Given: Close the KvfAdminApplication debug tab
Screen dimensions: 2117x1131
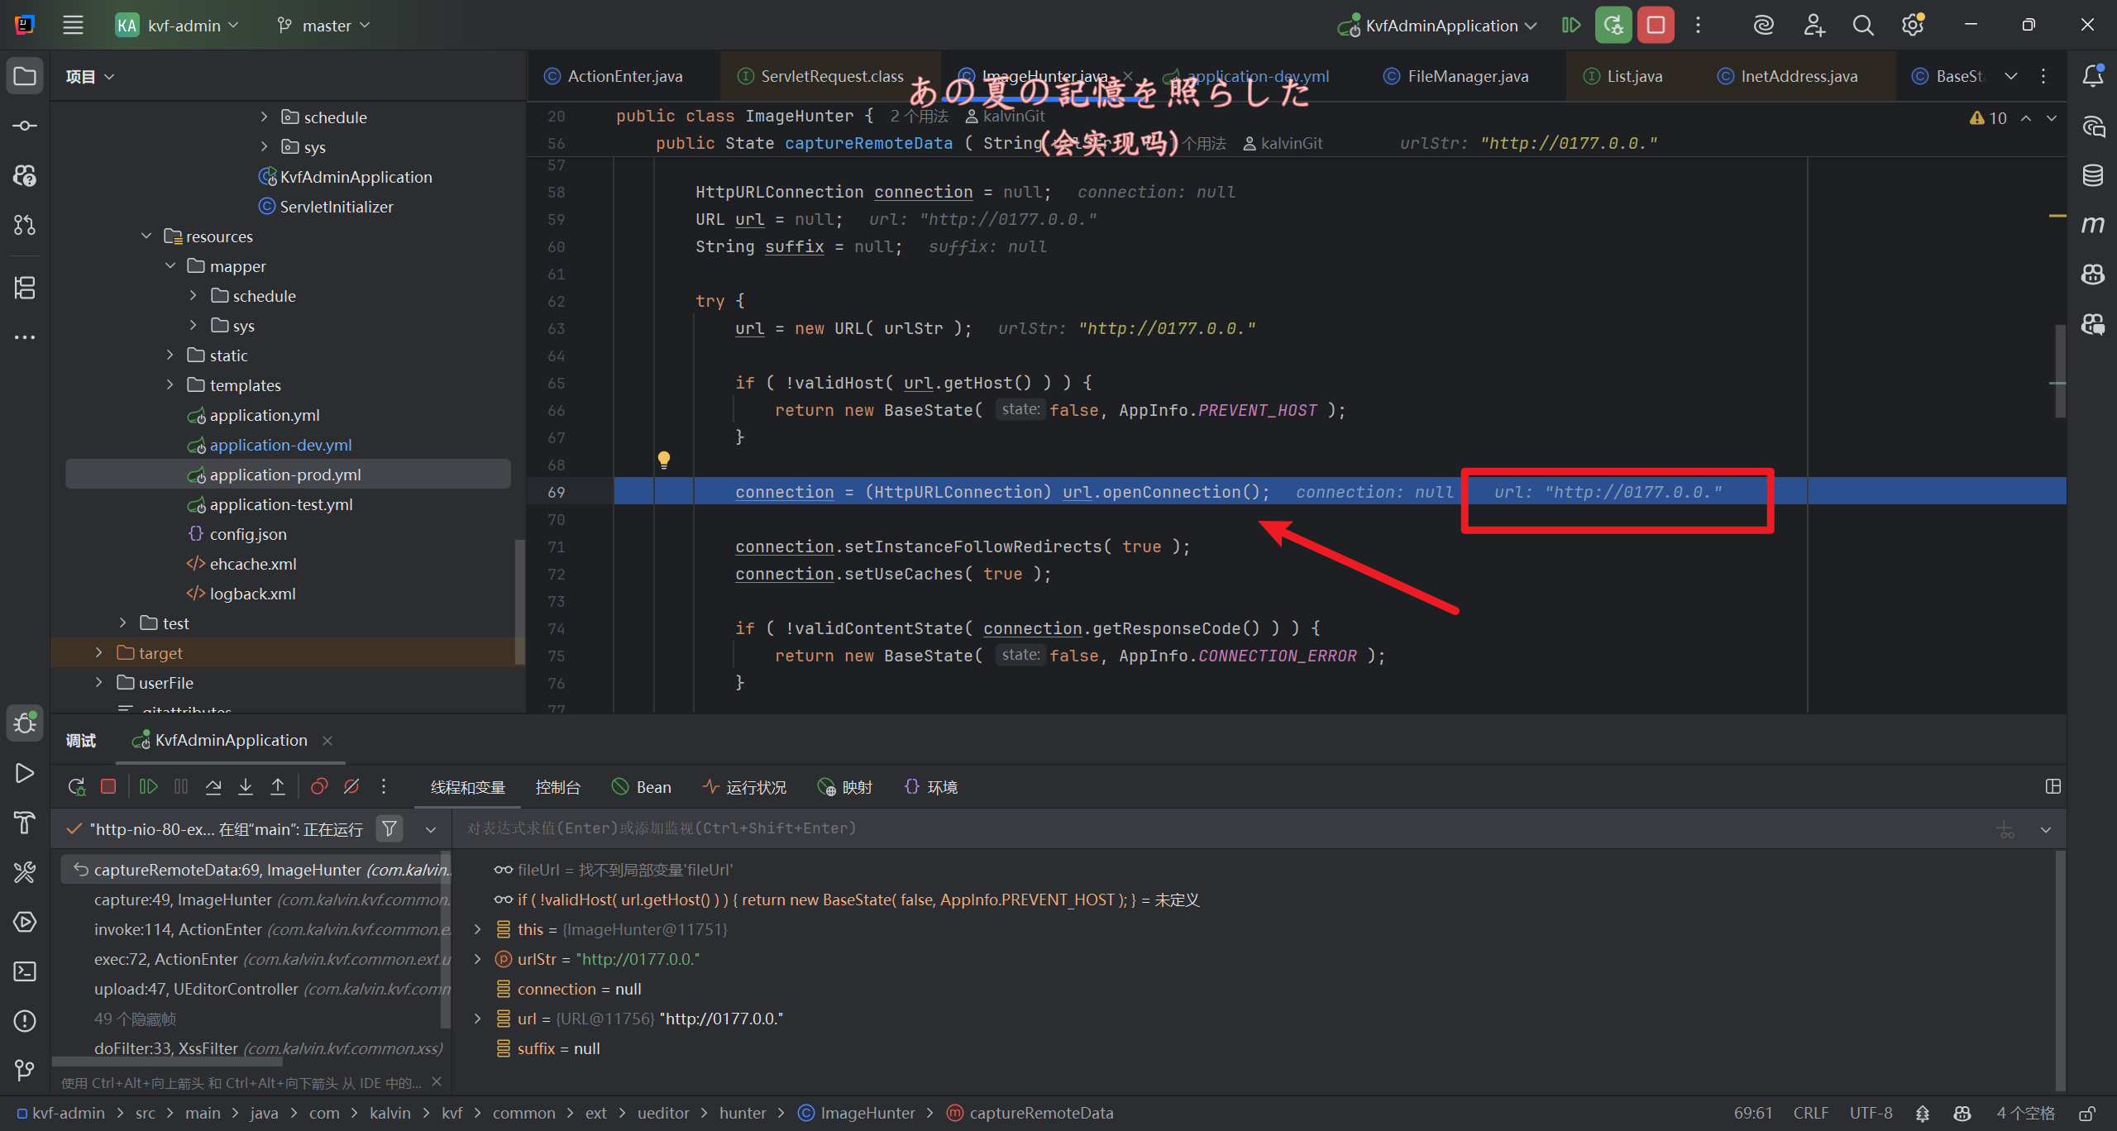Looking at the screenshot, I should pyautogui.click(x=327, y=740).
